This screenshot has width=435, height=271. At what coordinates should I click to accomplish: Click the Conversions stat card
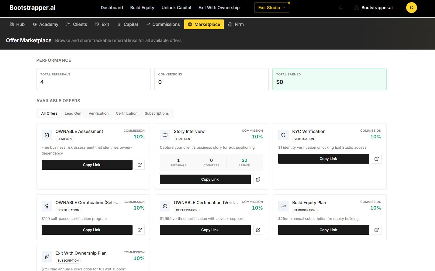(212, 79)
